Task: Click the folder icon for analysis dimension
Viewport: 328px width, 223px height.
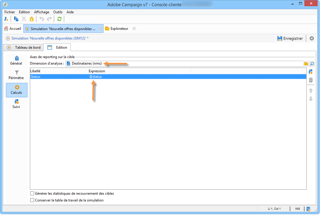Action: tap(306, 64)
